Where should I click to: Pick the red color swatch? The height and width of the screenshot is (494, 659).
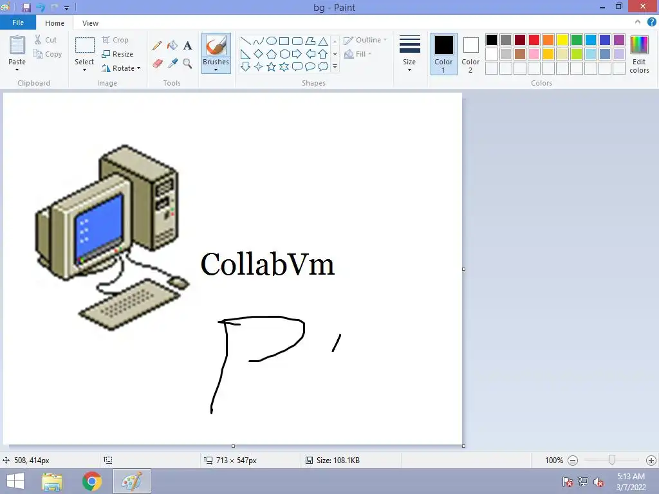[534, 40]
